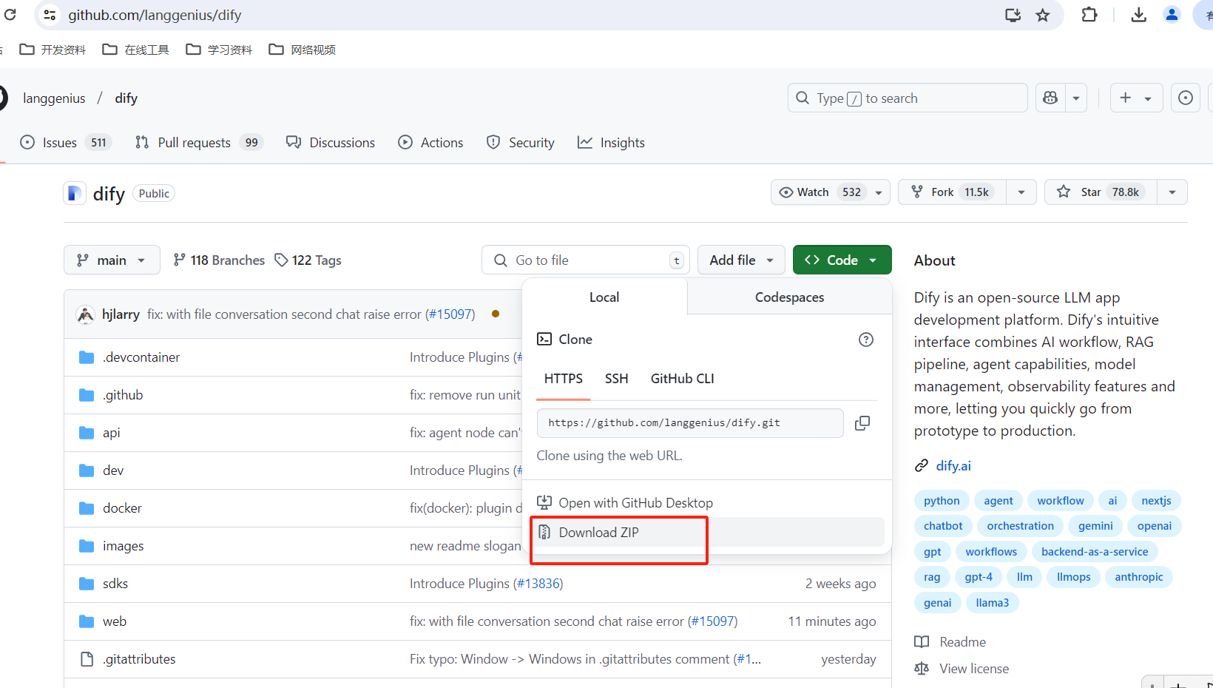Open the View license link
This screenshot has width=1213, height=688.
pos(974,669)
